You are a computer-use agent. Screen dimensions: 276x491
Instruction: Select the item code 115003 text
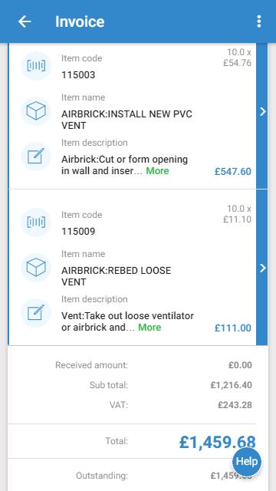click(78, 75)
